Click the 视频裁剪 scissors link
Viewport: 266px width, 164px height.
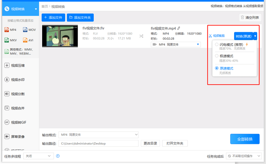pos(217,36)
